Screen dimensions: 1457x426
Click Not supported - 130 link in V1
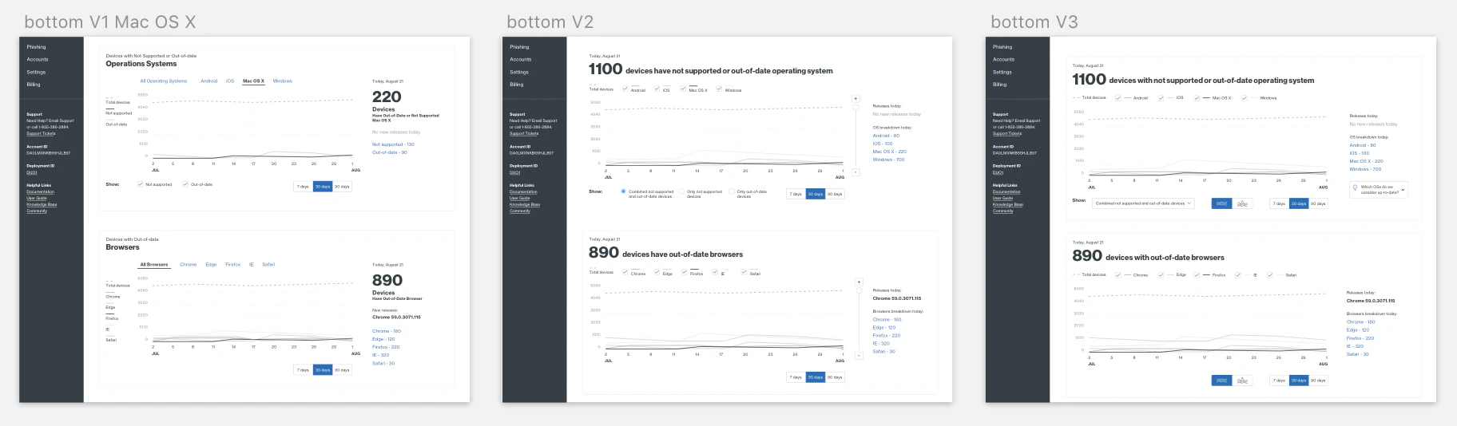393,144
